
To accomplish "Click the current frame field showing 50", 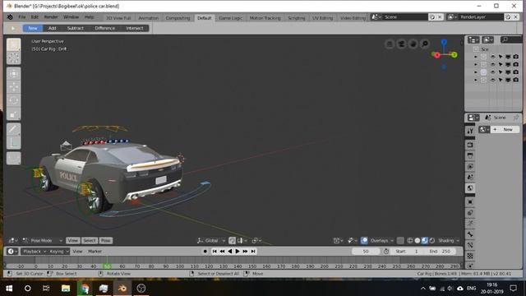I will [366, 252].
